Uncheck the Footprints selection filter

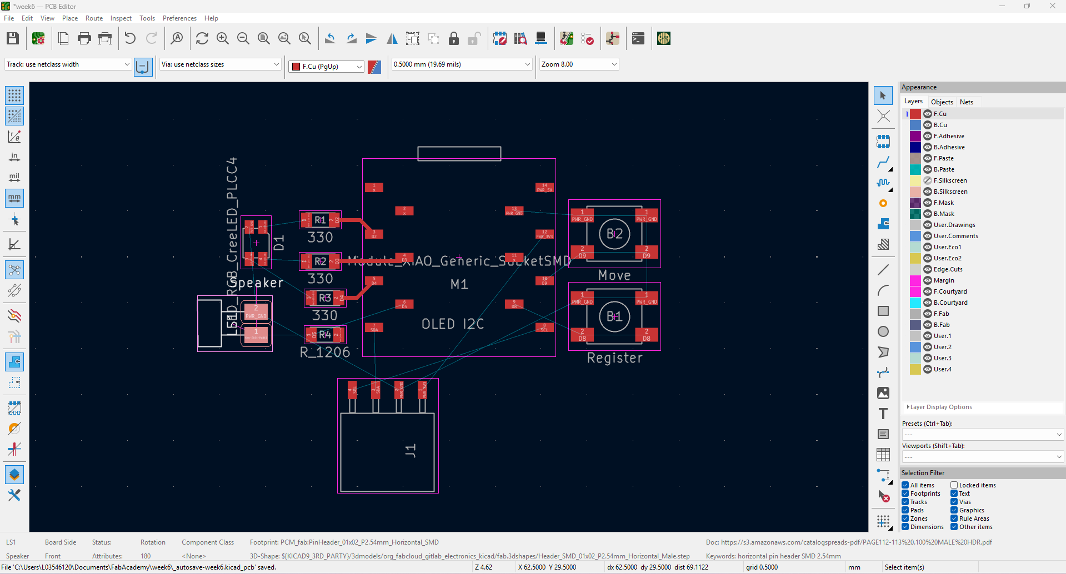(905, 494)
